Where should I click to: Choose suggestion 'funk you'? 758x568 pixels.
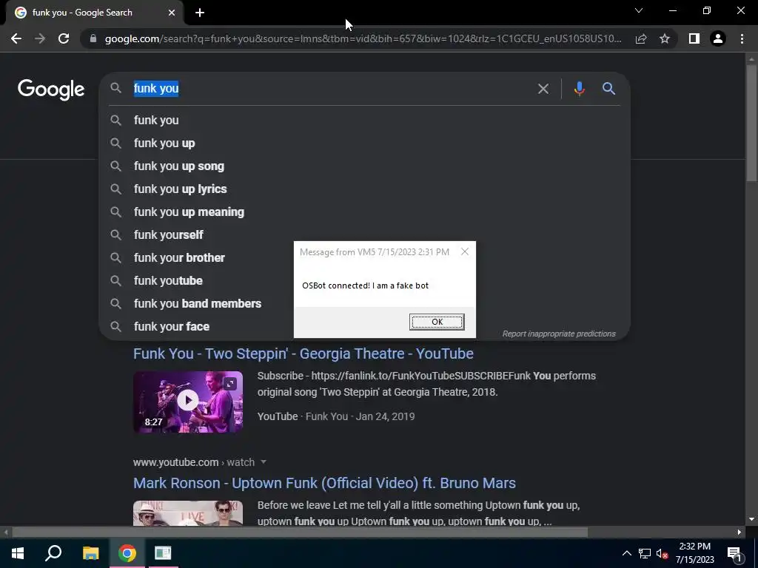364,121
